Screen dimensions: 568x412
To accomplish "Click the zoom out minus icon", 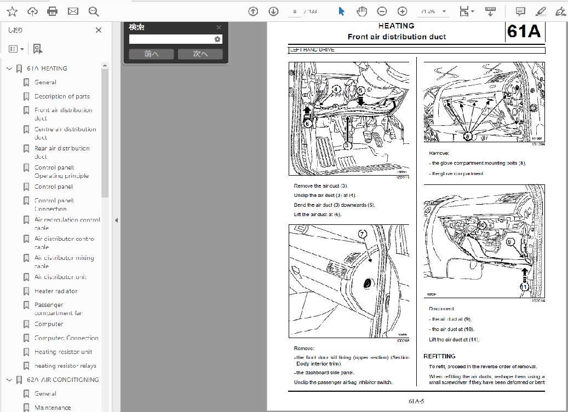I will coord(382,11).
